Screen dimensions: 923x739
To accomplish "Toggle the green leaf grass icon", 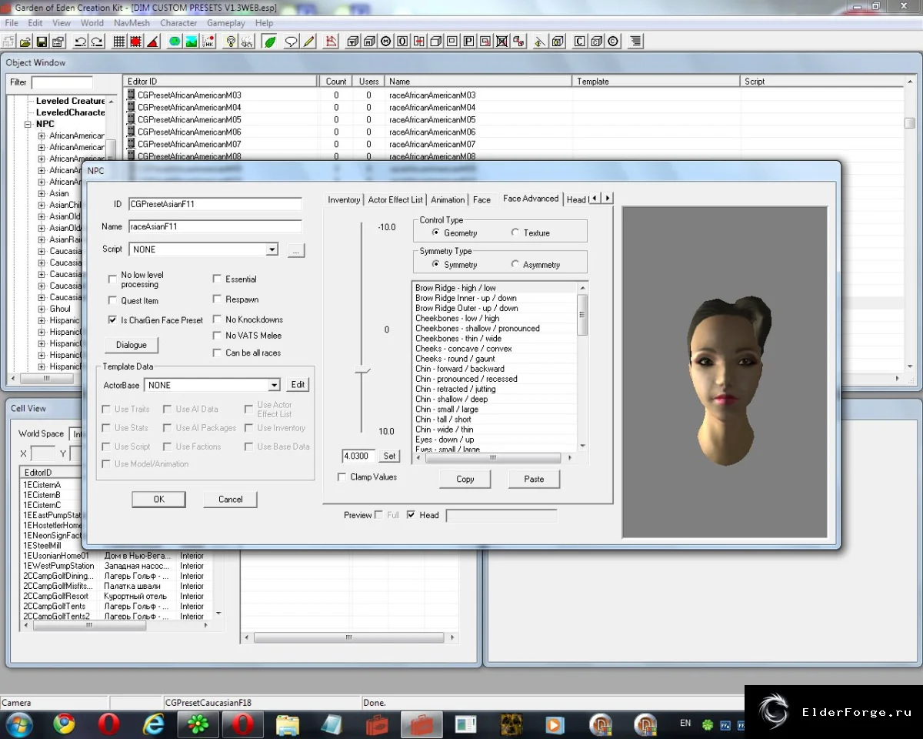I will pyautogui.click(x=270, y=42).
